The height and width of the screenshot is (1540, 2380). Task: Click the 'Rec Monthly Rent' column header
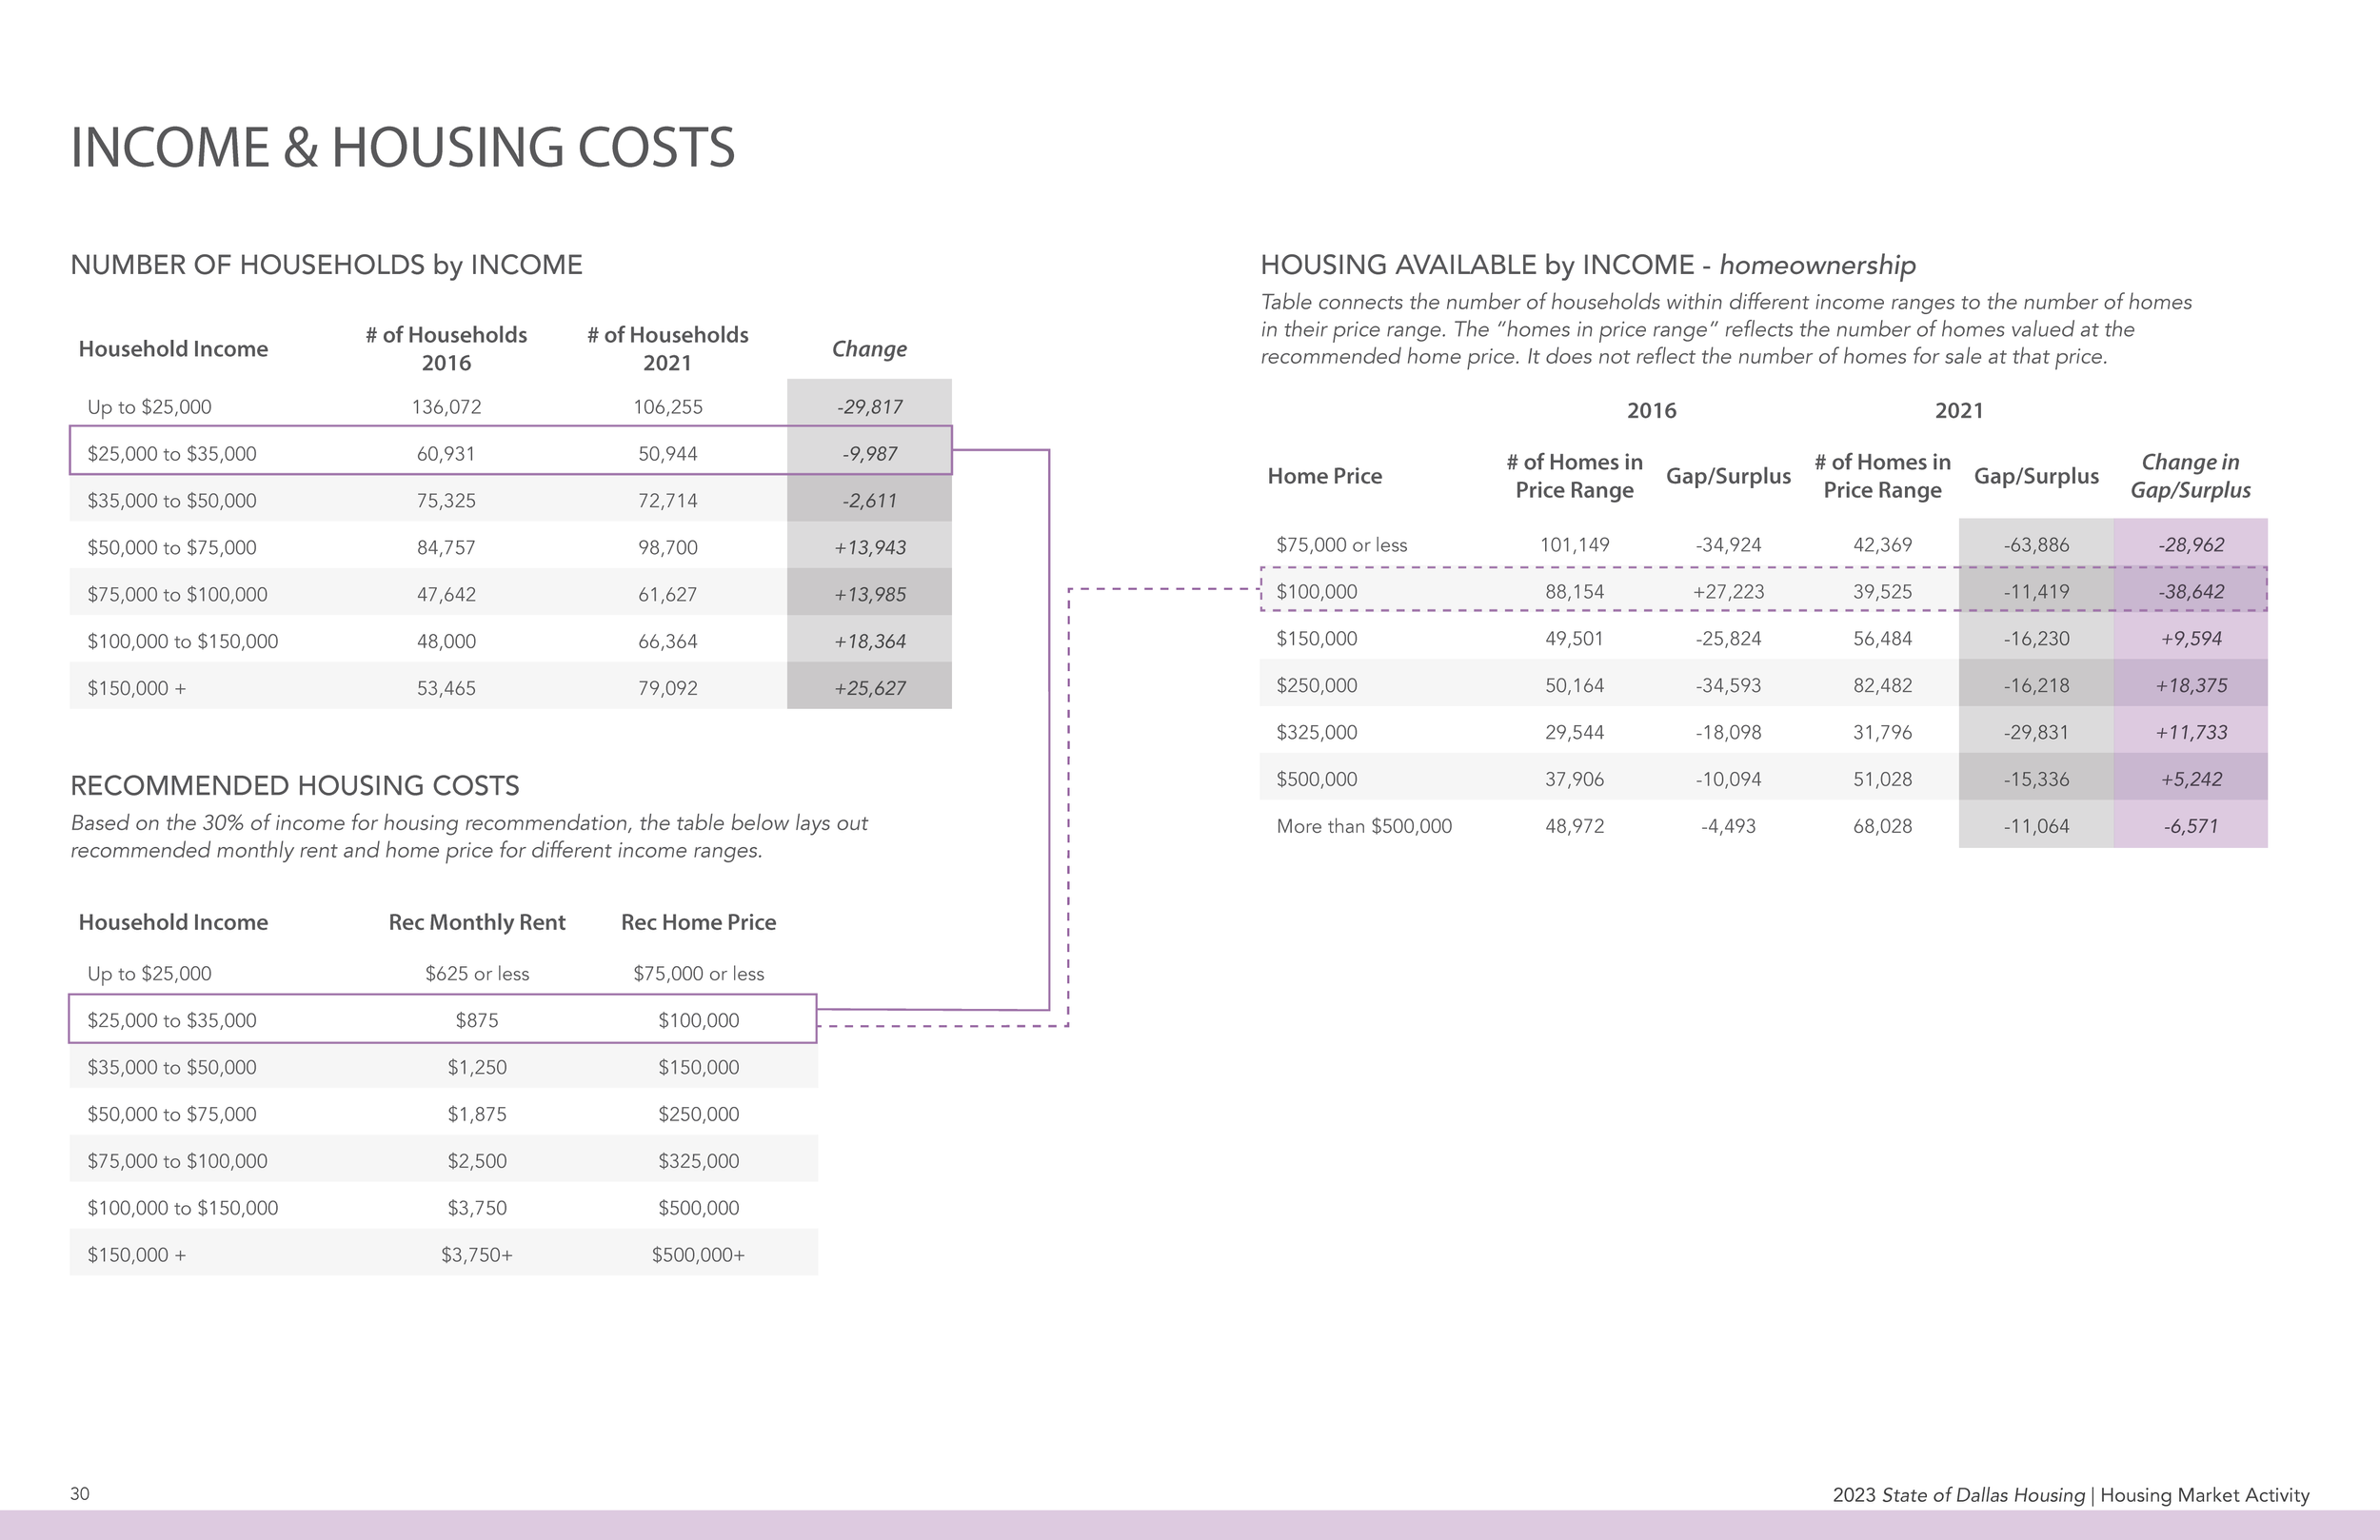pos(477,922)
